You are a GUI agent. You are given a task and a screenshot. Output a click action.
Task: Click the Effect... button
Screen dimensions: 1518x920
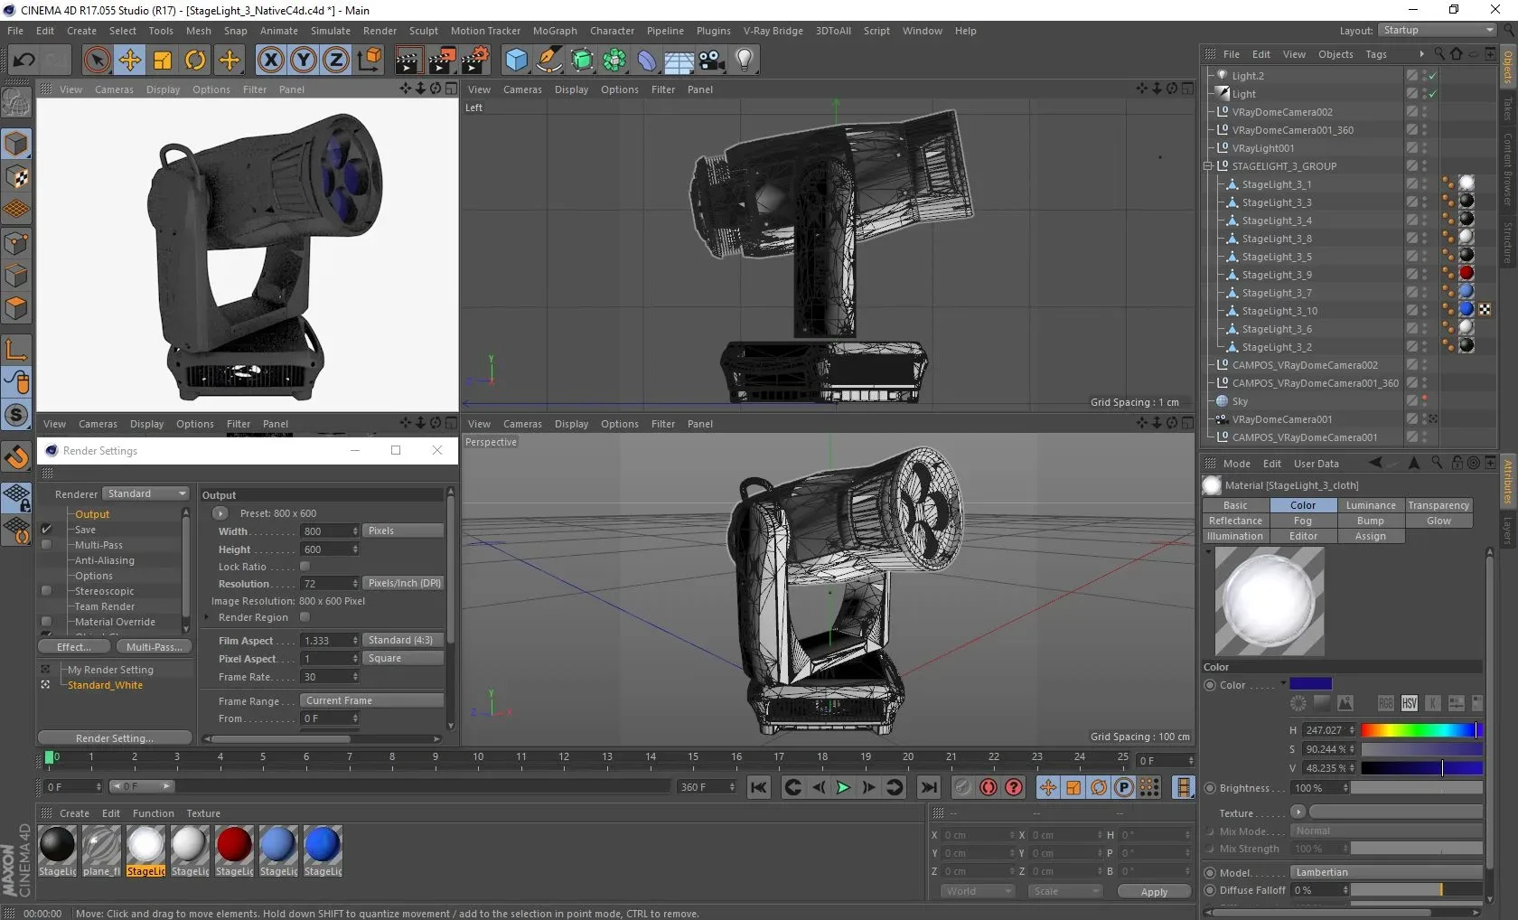(74, 647)
